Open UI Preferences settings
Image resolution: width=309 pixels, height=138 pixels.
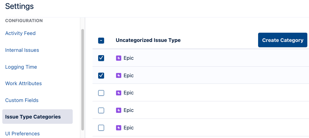tap(22, 134)
